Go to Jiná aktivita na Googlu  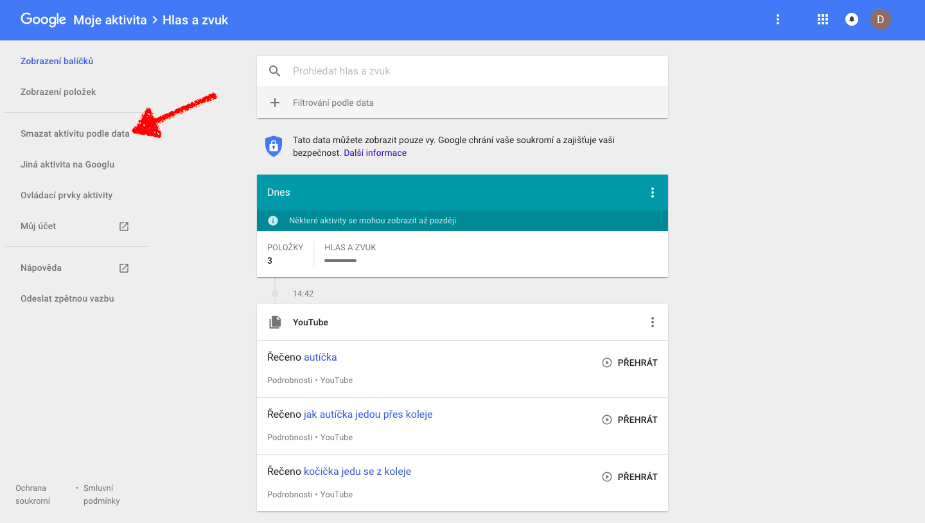[67, 164]
